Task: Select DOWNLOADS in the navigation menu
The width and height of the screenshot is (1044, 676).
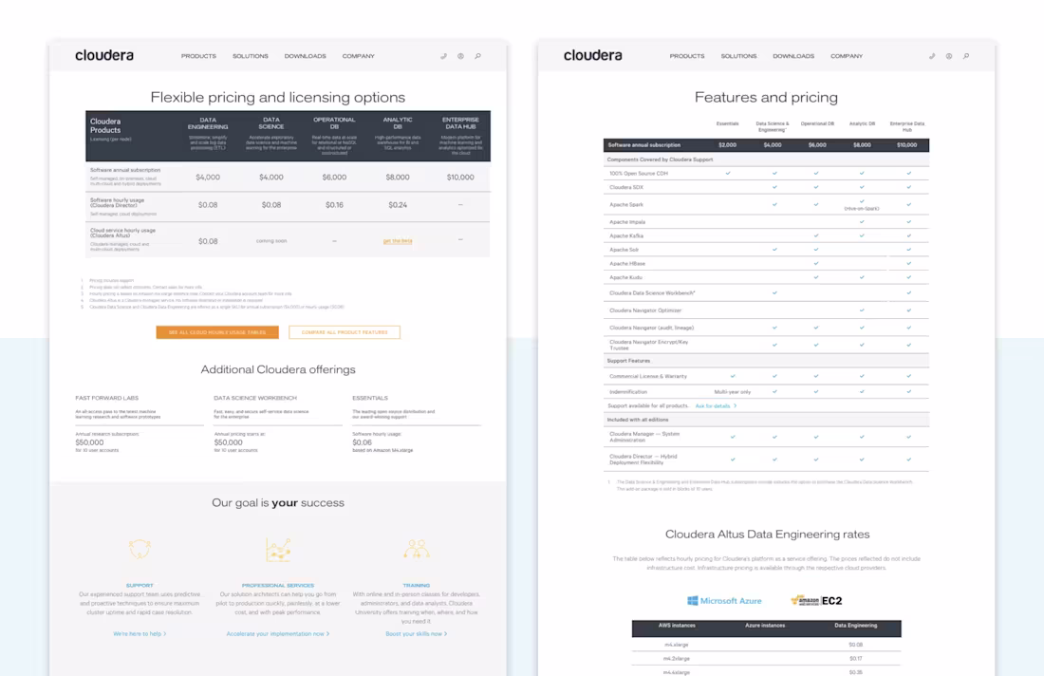Action: pyautogui.click(x=305, y=56)
